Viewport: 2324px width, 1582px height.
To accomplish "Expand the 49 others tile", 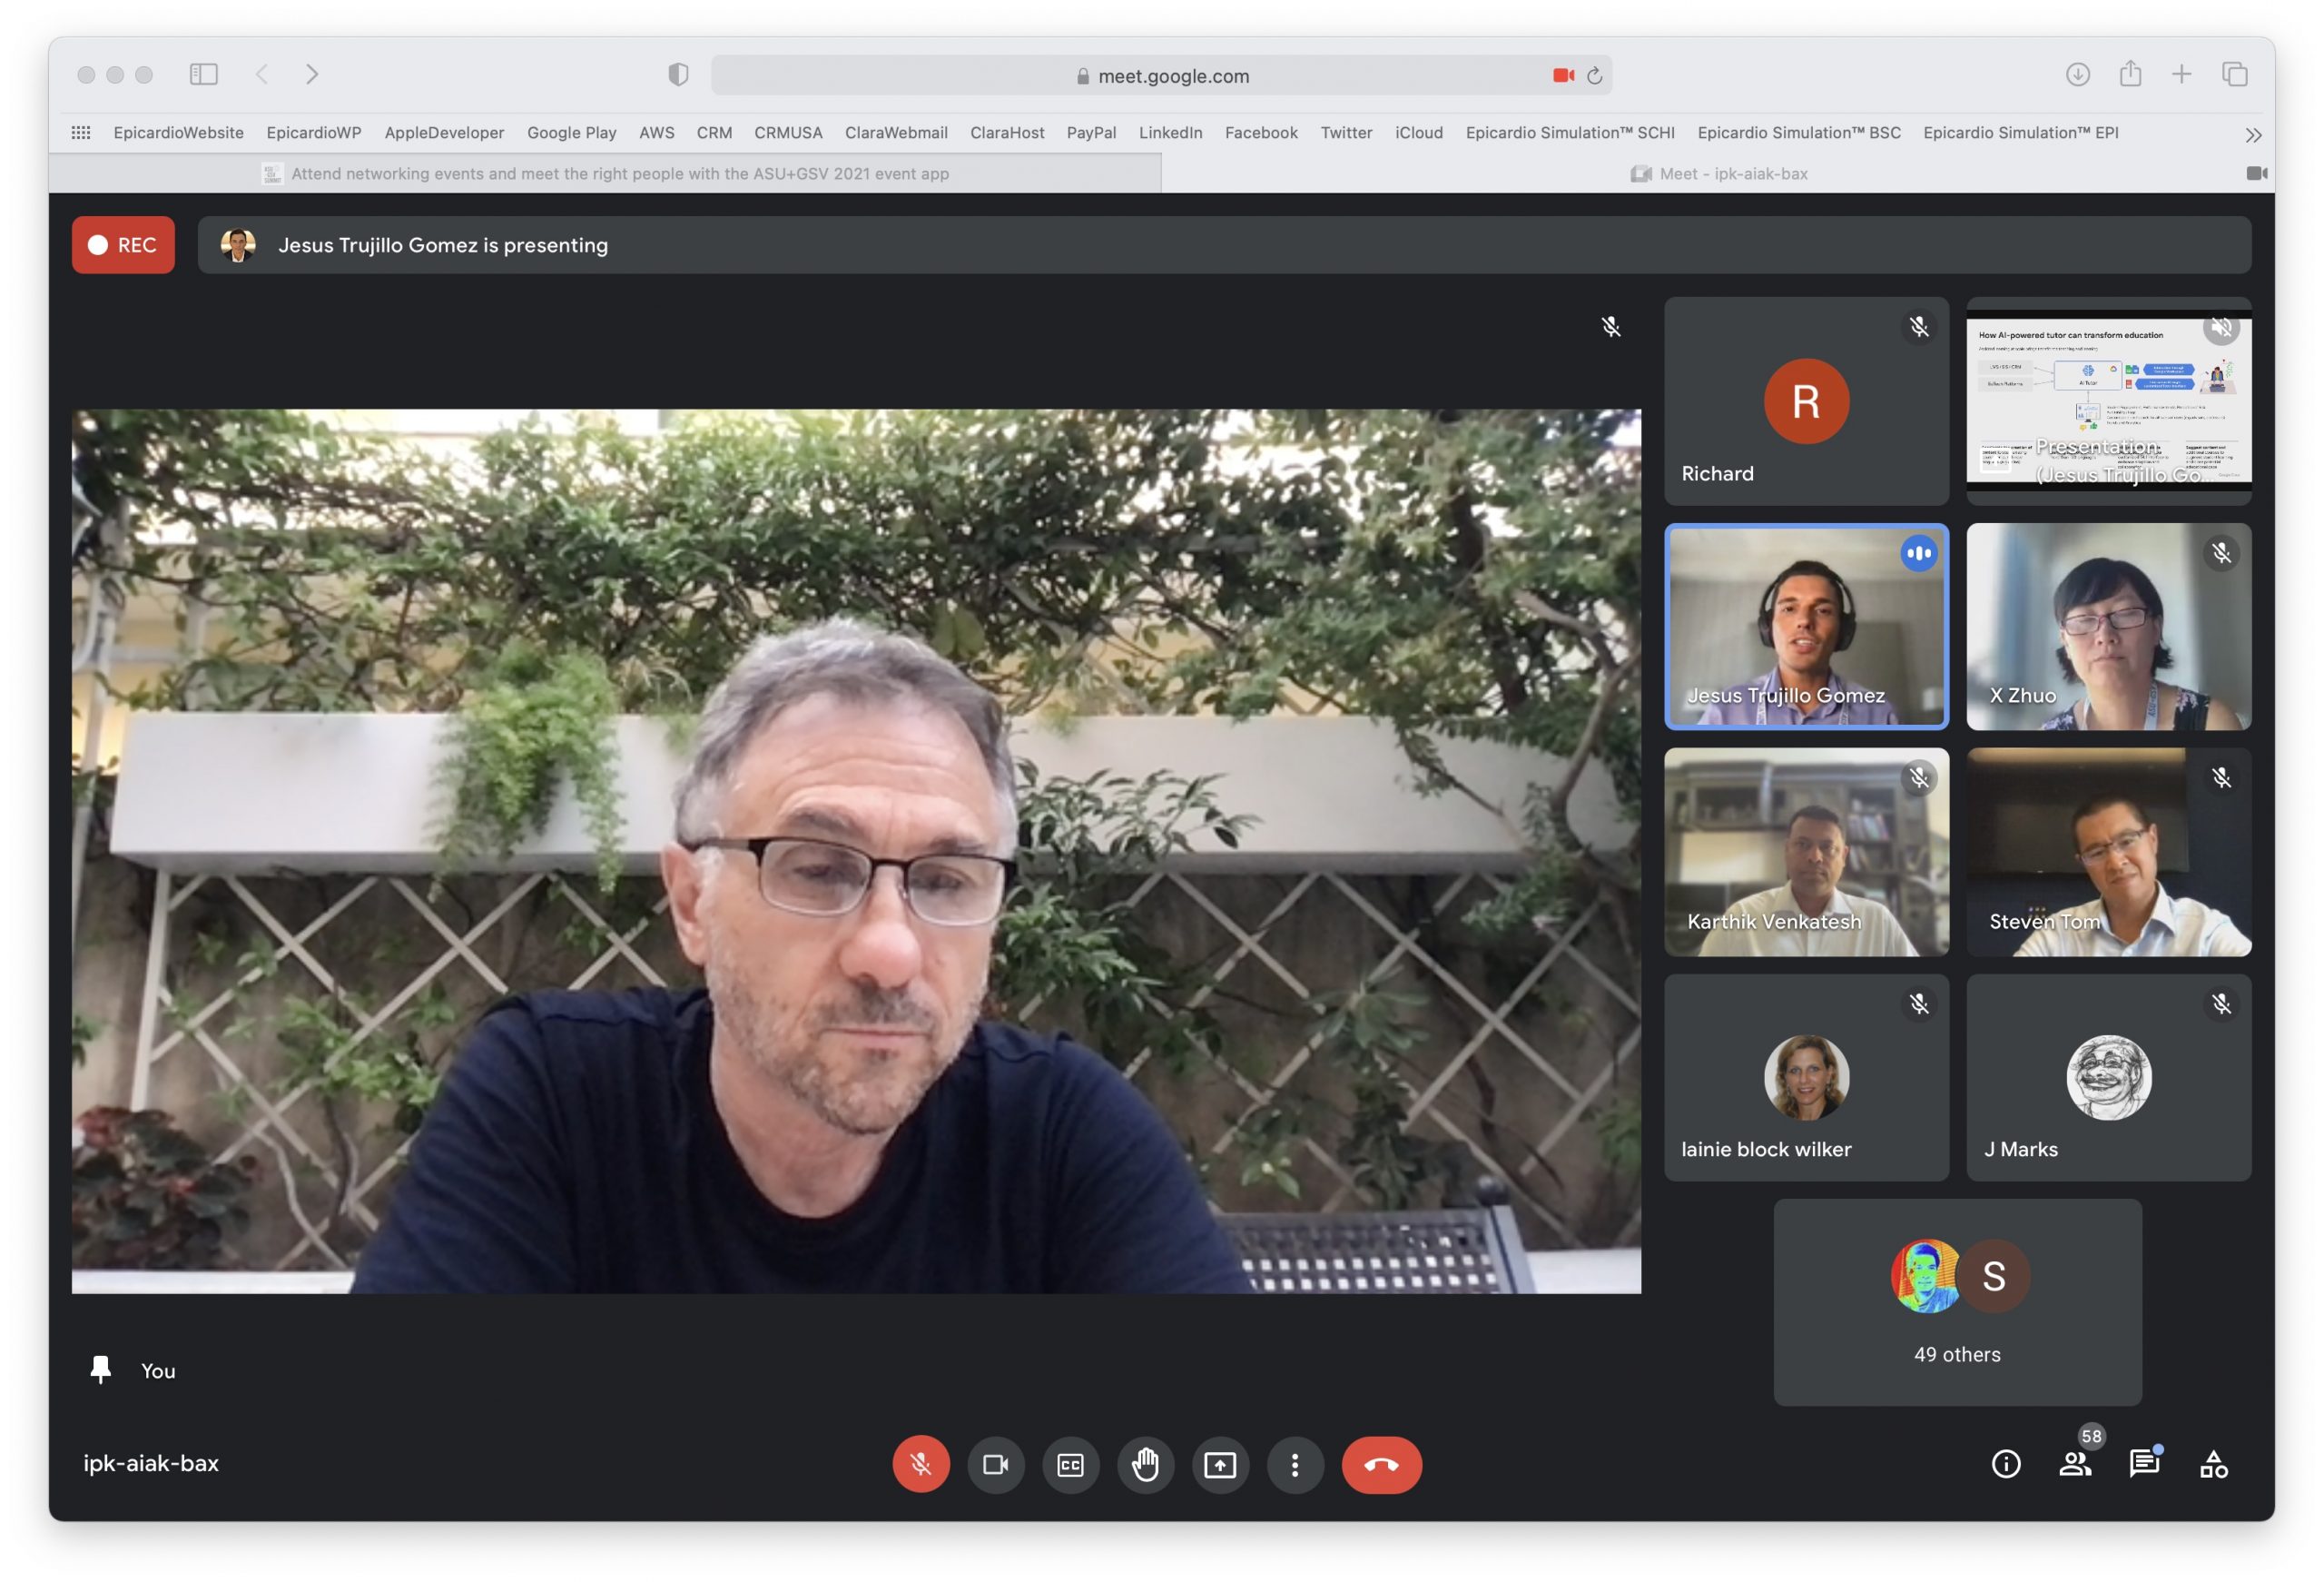I will pyautogui.click(x=1957, y=1301).
